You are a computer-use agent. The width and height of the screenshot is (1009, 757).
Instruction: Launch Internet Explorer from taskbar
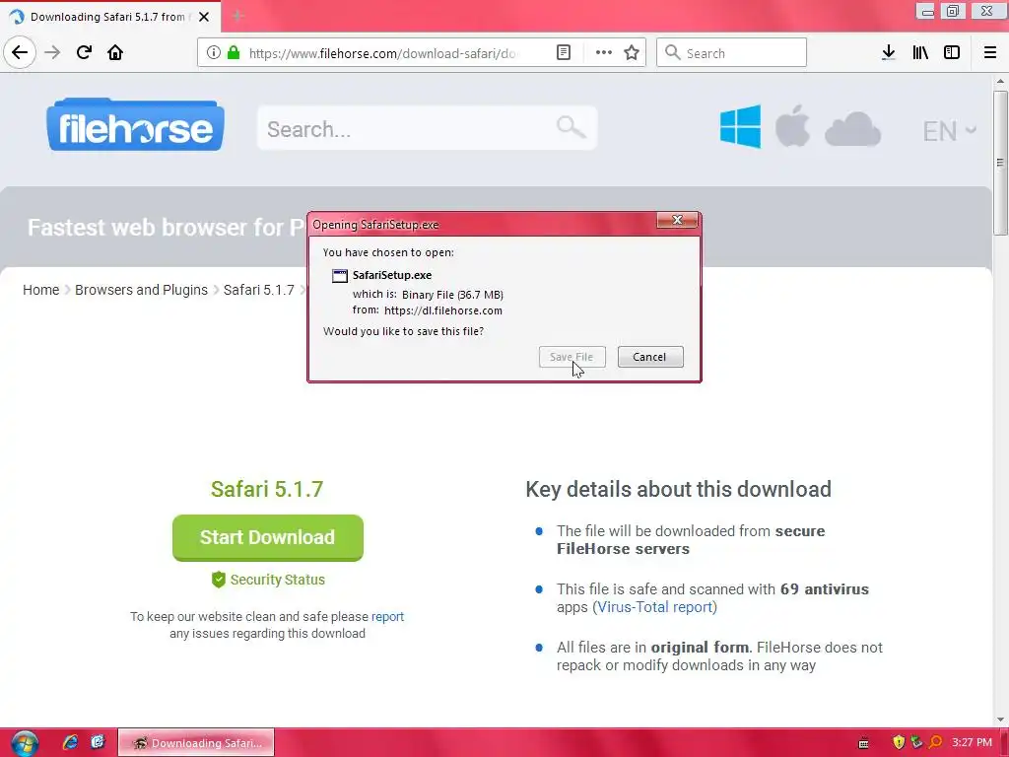[x=70, y=742]
